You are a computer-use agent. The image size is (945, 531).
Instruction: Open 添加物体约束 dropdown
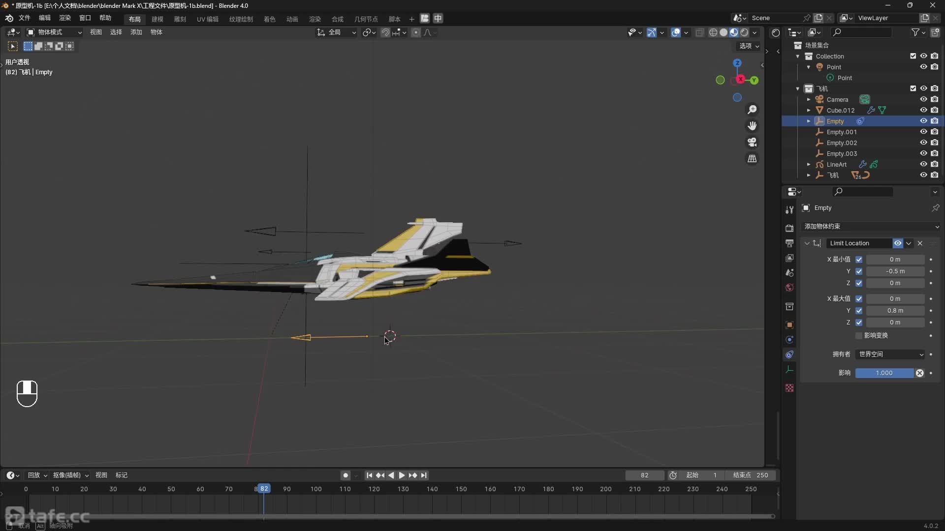tap(871, 227)
